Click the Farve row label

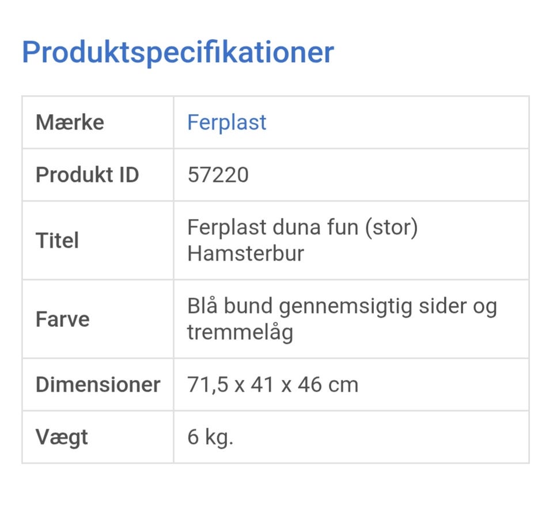pyautogui.click(x=62, y=319)
